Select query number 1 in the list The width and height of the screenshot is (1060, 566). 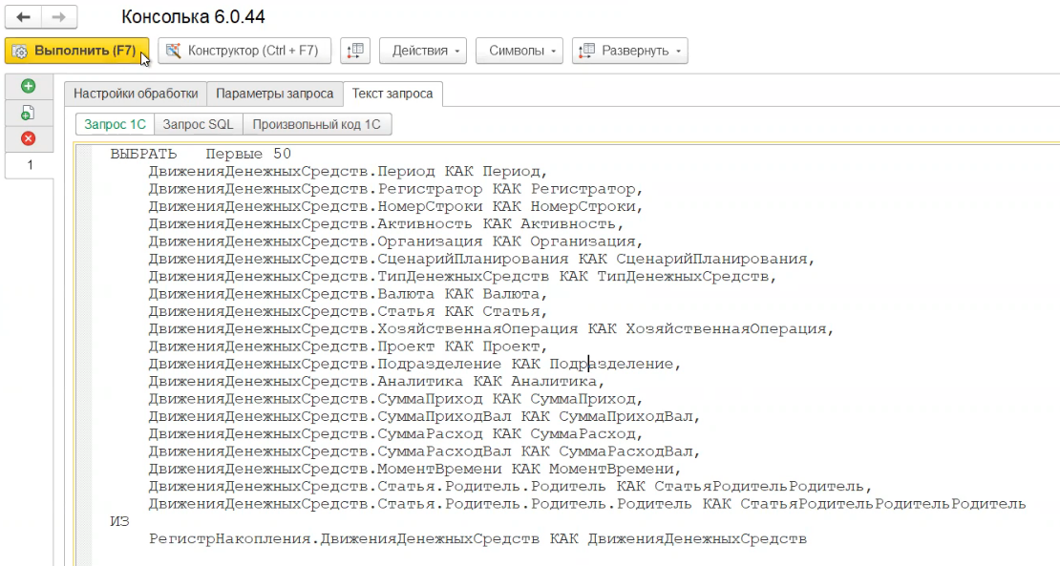pos(29,165)
